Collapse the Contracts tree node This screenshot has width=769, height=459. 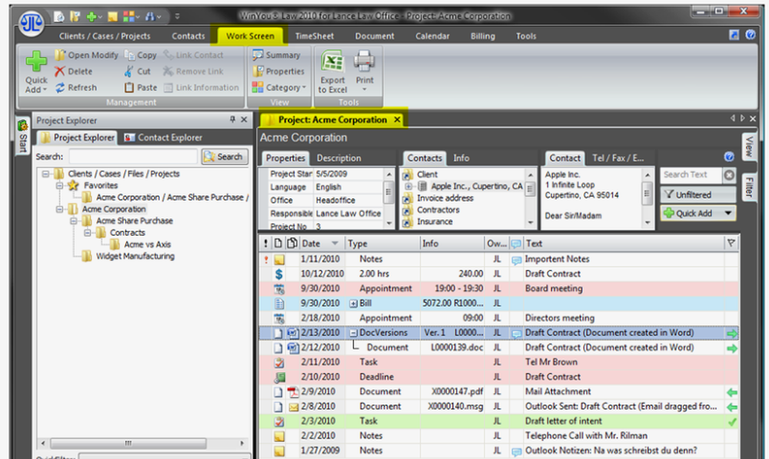tap(88, 233)
